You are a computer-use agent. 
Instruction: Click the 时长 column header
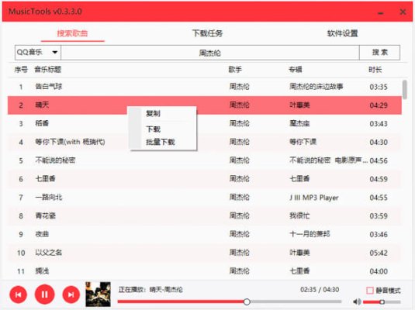pos(375,70)
